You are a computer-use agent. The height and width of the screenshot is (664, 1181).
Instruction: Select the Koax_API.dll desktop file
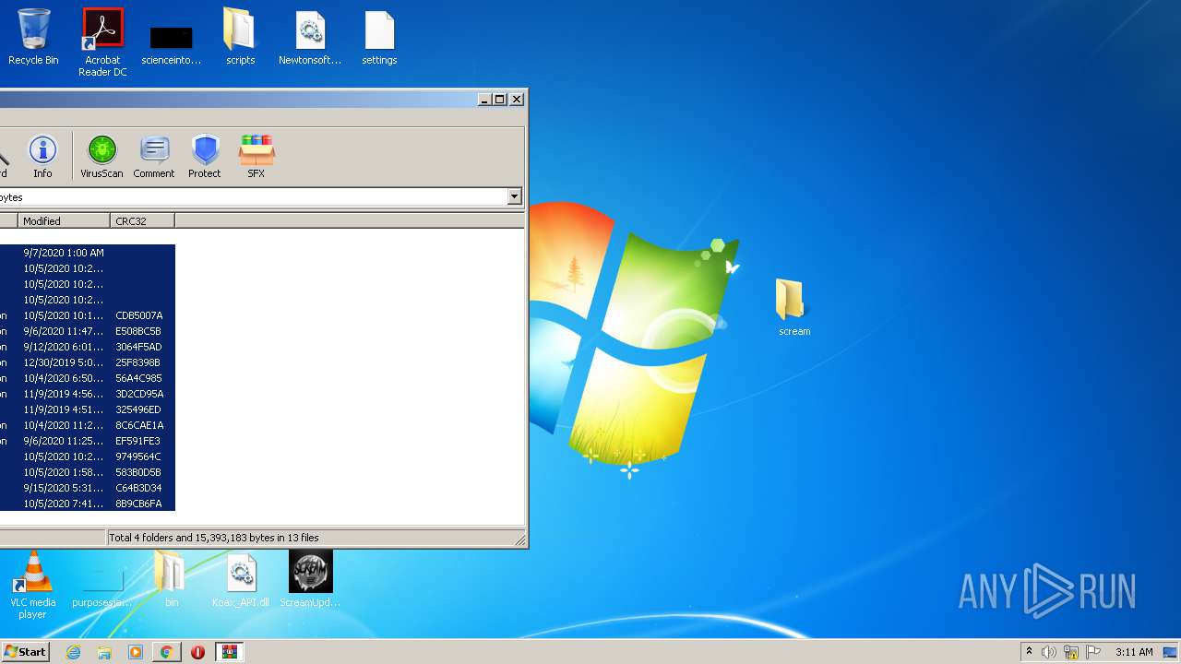coord(241,580)
